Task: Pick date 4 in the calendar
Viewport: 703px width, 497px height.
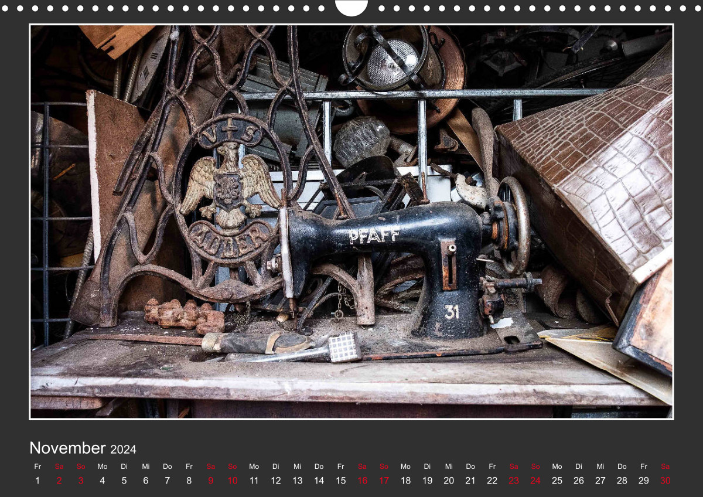Action: point(103,481)
